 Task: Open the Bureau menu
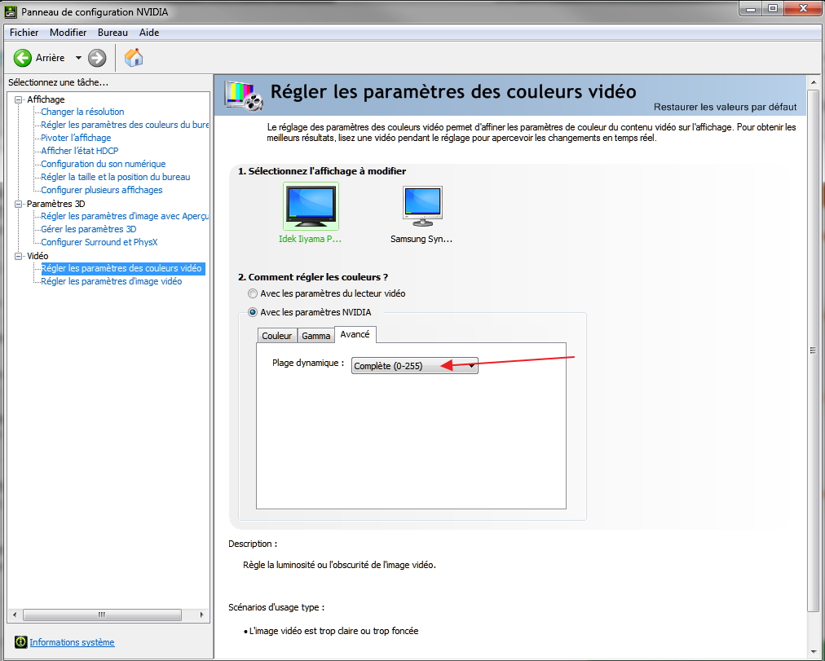[x=112, y=33]
